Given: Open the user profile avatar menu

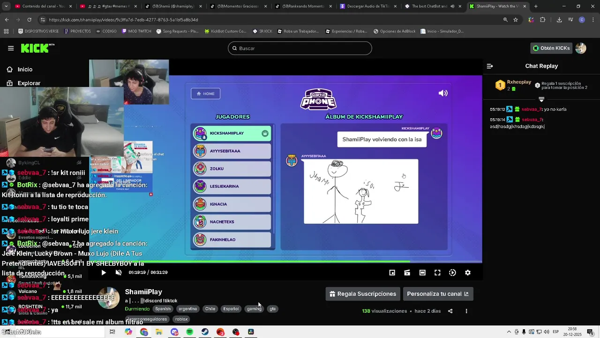Looking at the screenshot, I should (x=581, y=48).
